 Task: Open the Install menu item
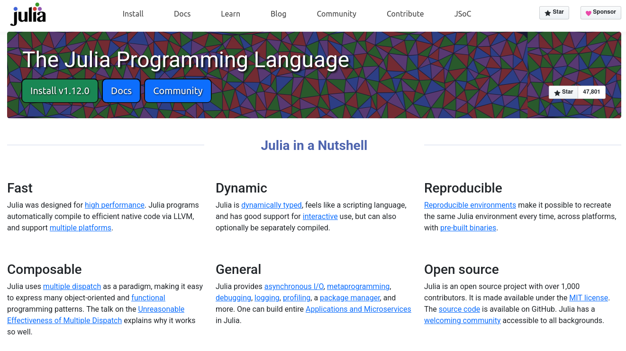coord(133,14)
